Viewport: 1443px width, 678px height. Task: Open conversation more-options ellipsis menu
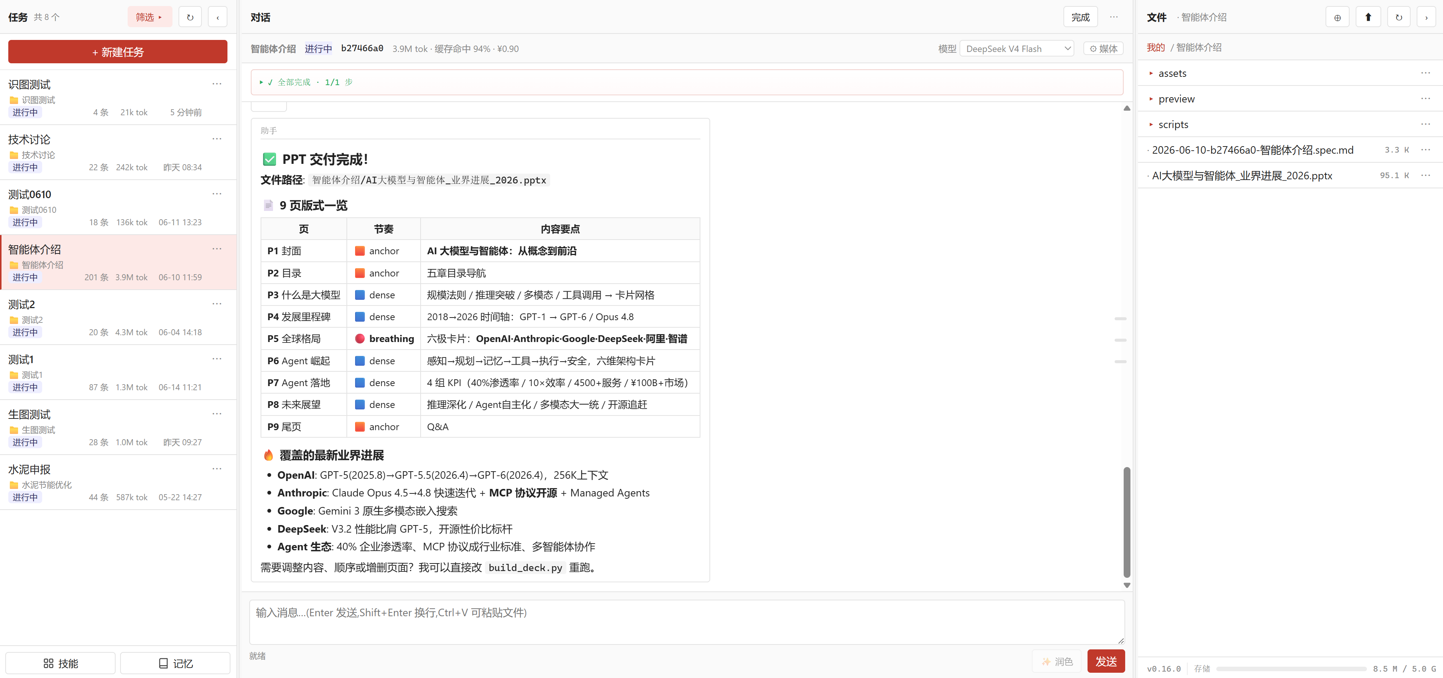[1114, 17]
